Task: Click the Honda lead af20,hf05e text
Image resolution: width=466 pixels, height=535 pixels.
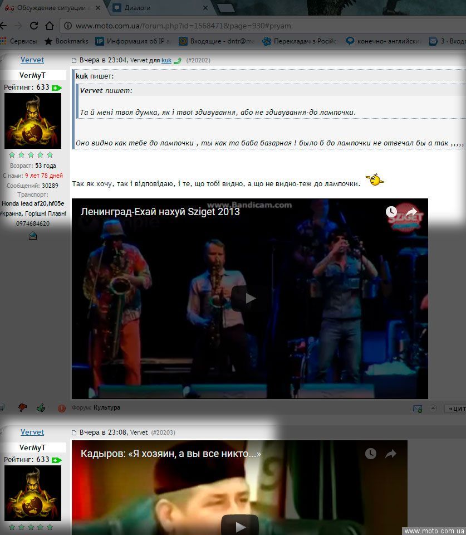Action: click(x=33, y=204)
